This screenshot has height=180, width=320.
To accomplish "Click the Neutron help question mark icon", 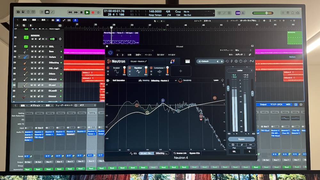I will coord(240,61).
